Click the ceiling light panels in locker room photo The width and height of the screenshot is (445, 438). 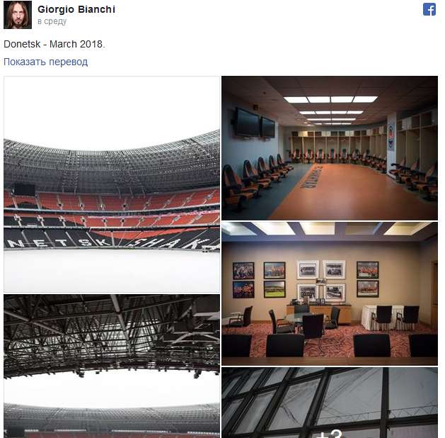330,109
